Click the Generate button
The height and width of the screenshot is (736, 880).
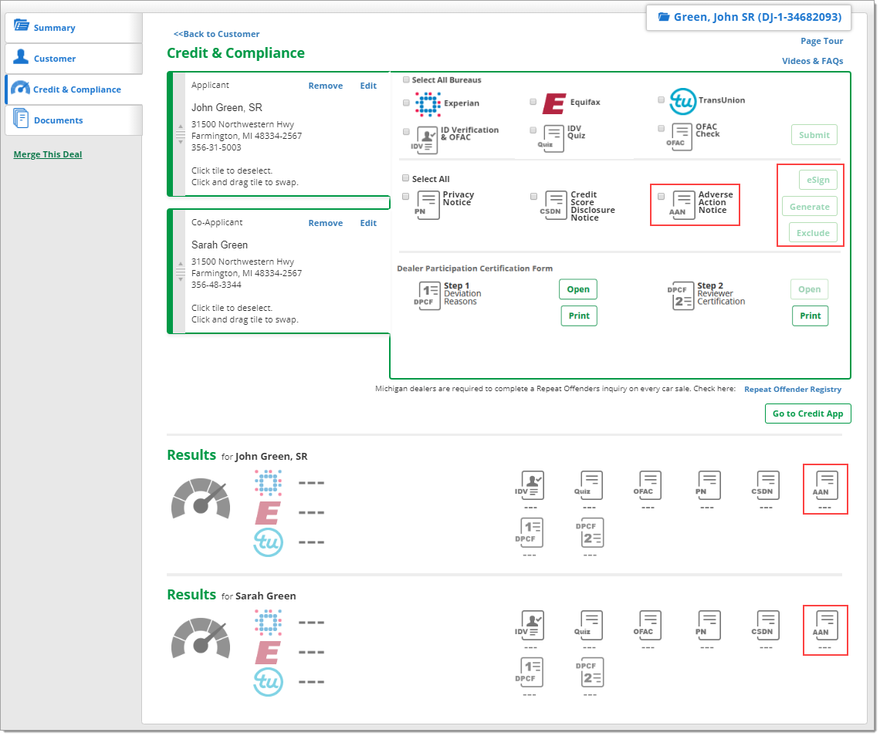click(x=809, y=207)
